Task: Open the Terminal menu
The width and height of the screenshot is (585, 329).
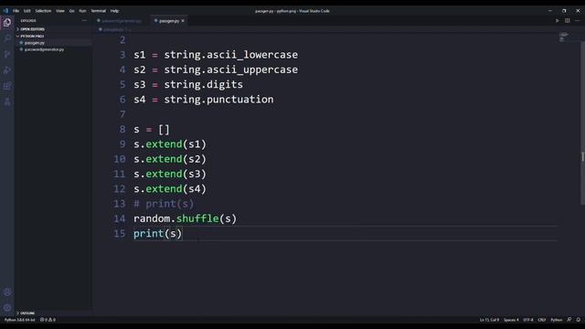Action: [99, 11]
